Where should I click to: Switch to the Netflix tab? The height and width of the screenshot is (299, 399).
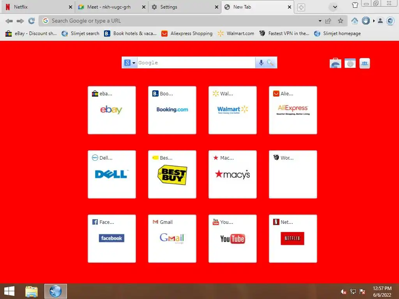(x=38, y=7)
